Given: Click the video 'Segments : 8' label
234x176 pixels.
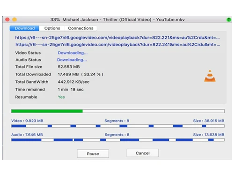Looking at the screenshot, I should point(117,121).
